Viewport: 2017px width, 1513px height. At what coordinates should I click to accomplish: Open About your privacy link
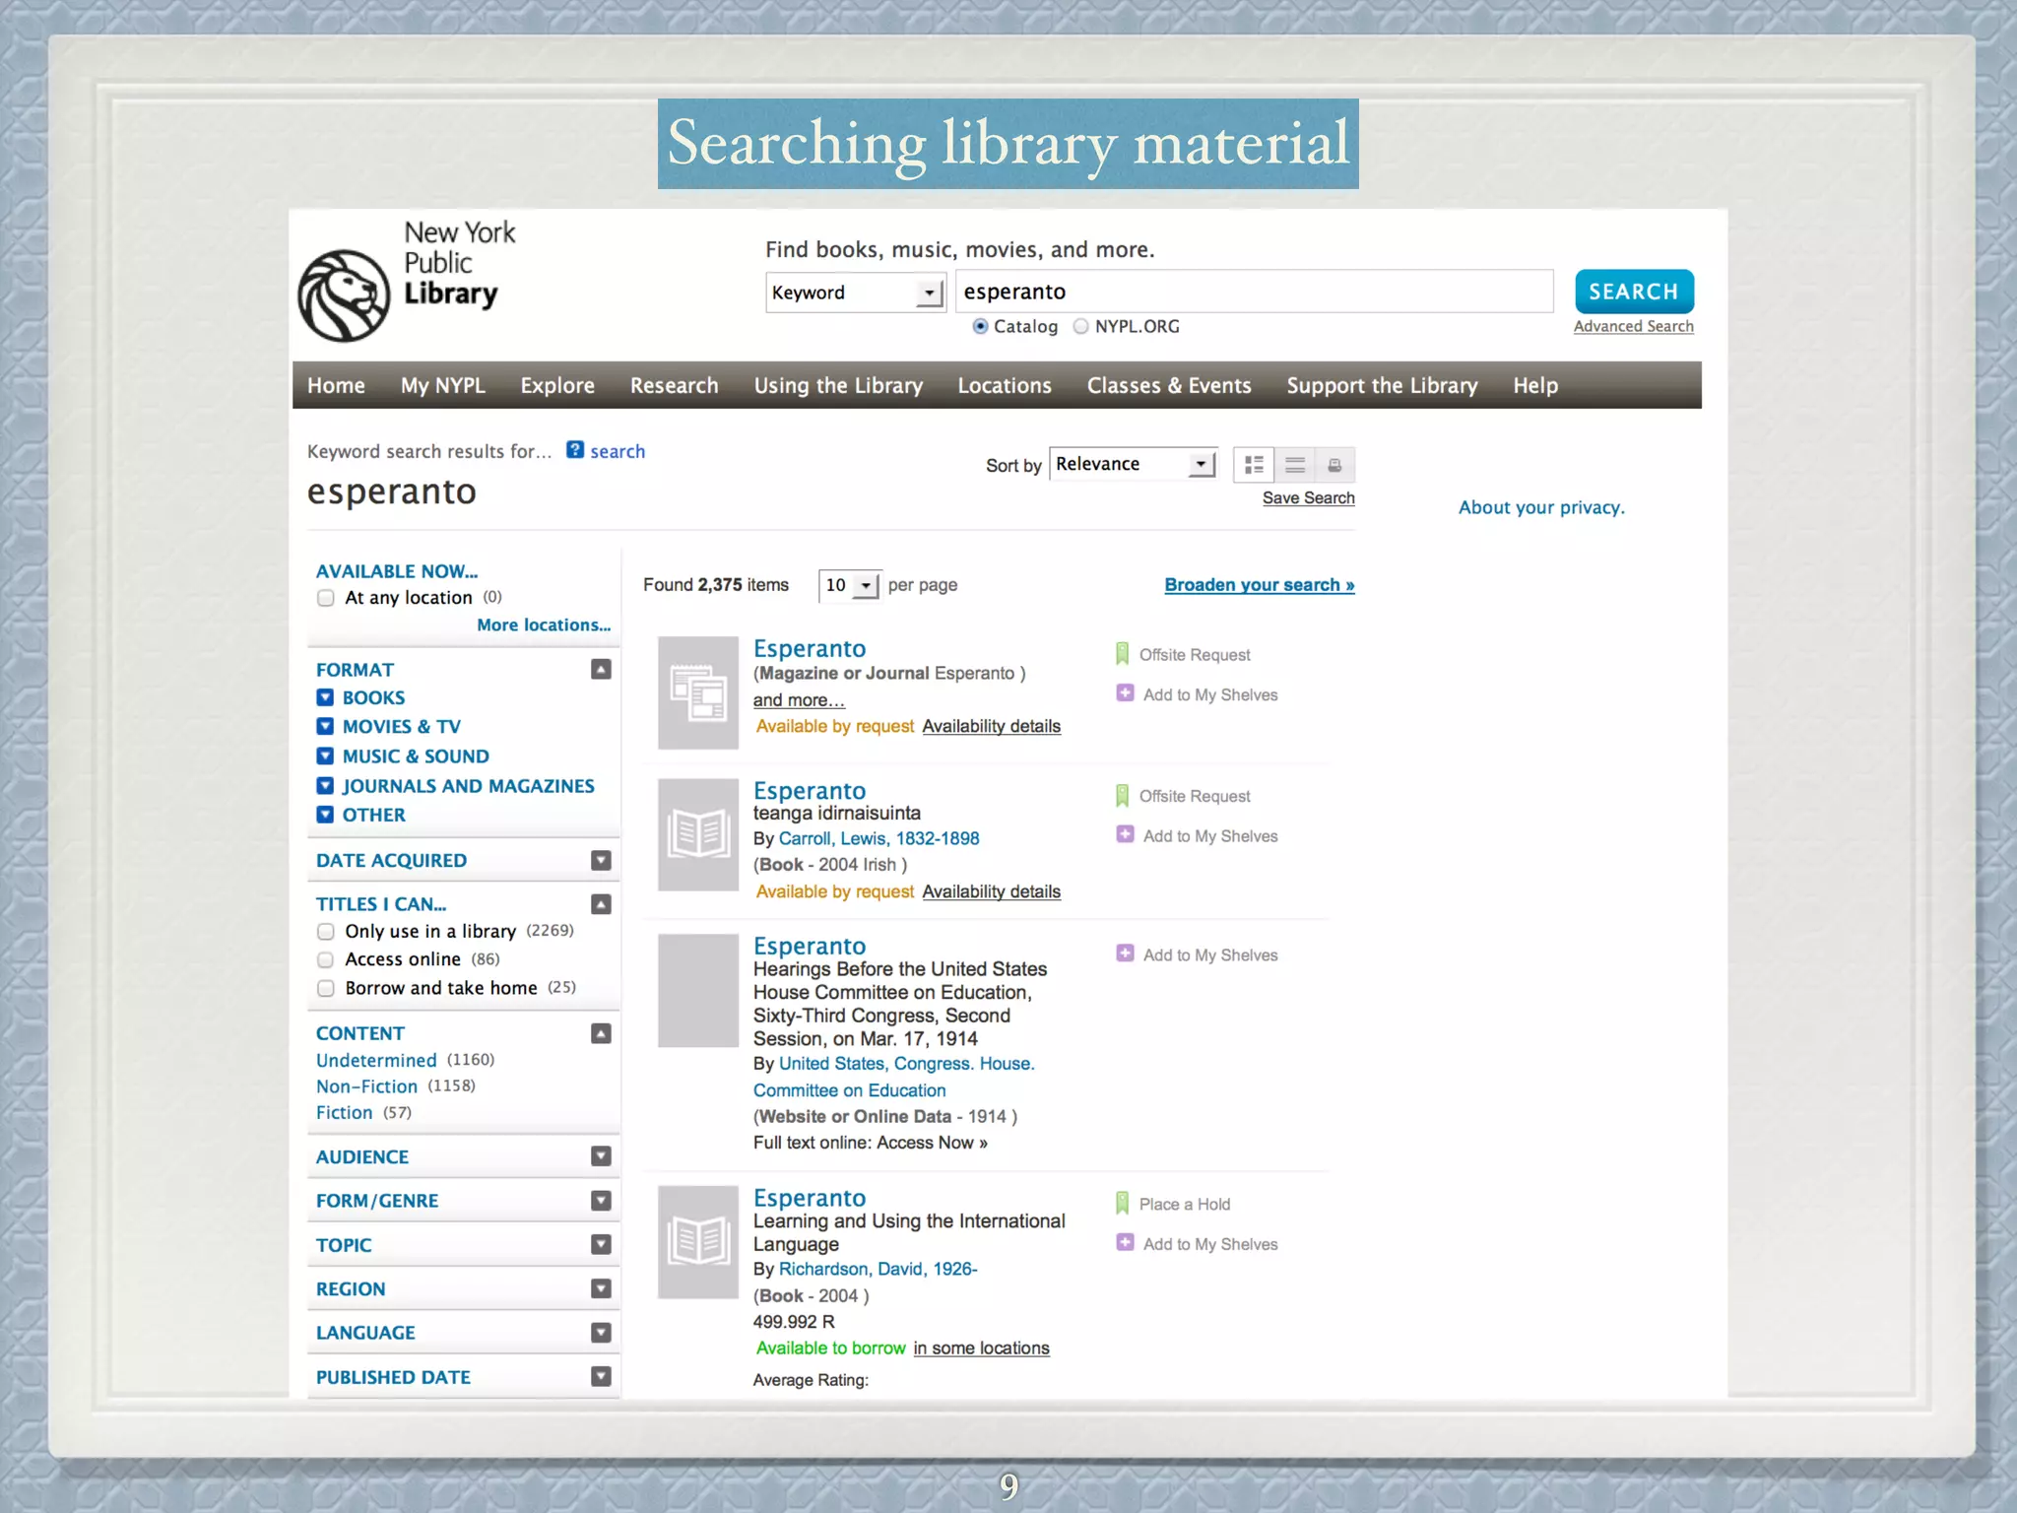coord(1541,507)
